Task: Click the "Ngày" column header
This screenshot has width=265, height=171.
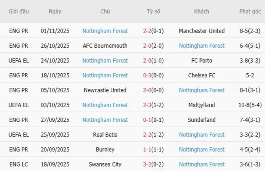Action: (55, 11)
